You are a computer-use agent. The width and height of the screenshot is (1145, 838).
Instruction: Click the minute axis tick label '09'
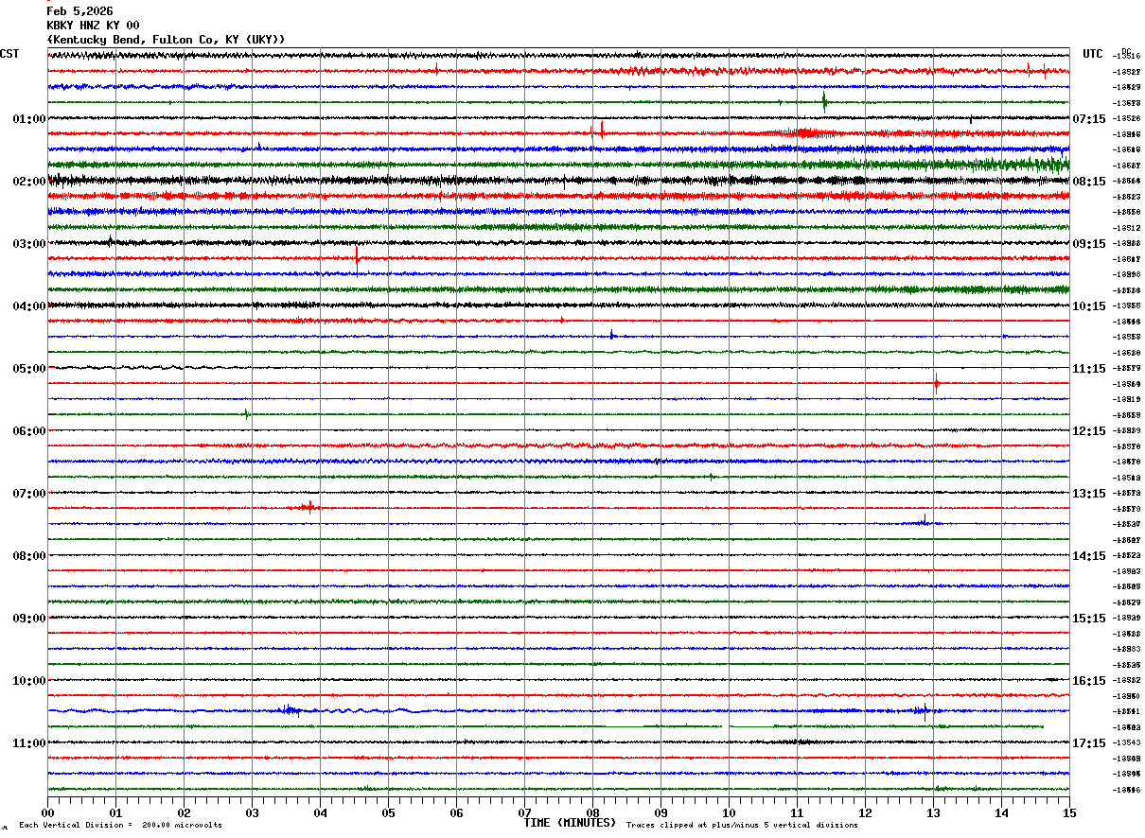tap(661, 812)
